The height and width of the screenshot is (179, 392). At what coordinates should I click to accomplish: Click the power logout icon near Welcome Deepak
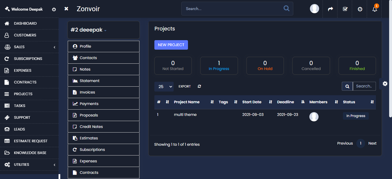coord(54,9)
